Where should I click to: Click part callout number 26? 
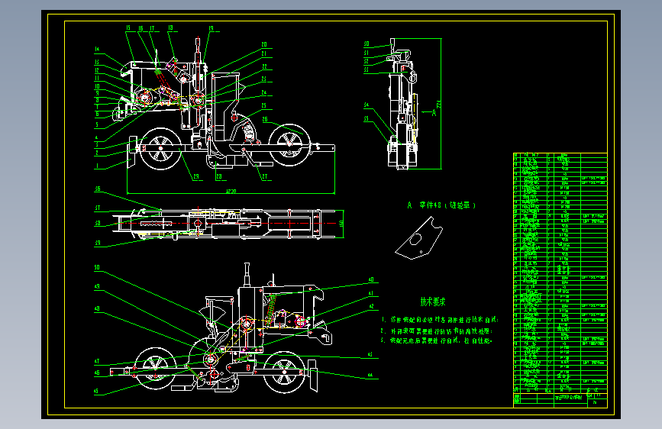click(265, 120)
